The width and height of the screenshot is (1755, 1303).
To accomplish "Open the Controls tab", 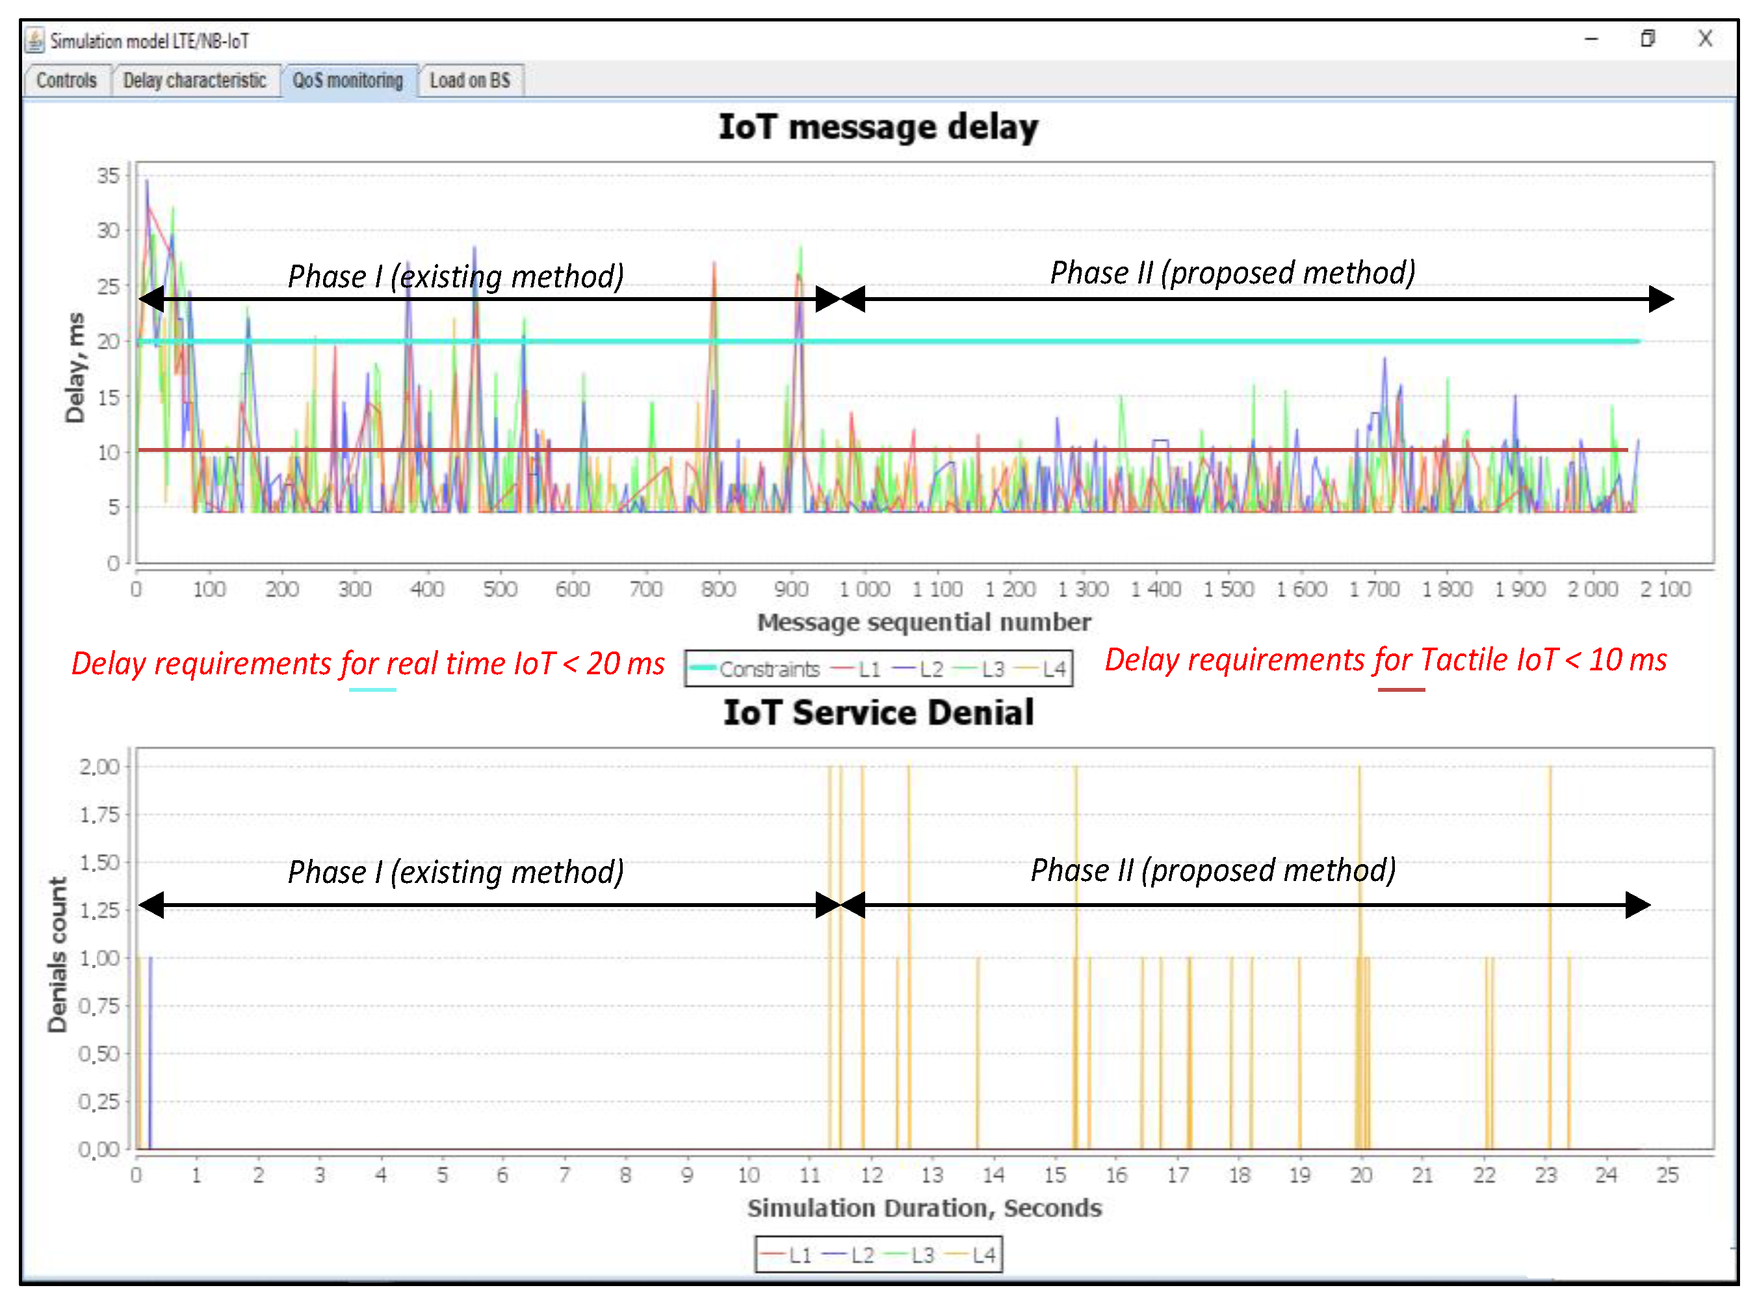I will pyautogui.click(x=66, y=81).
